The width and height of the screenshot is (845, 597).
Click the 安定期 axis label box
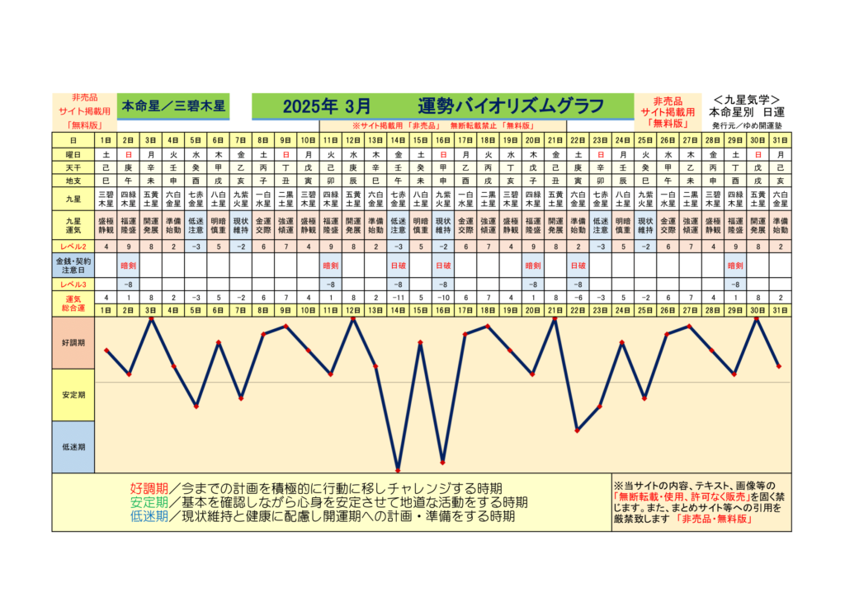(73, 395)
